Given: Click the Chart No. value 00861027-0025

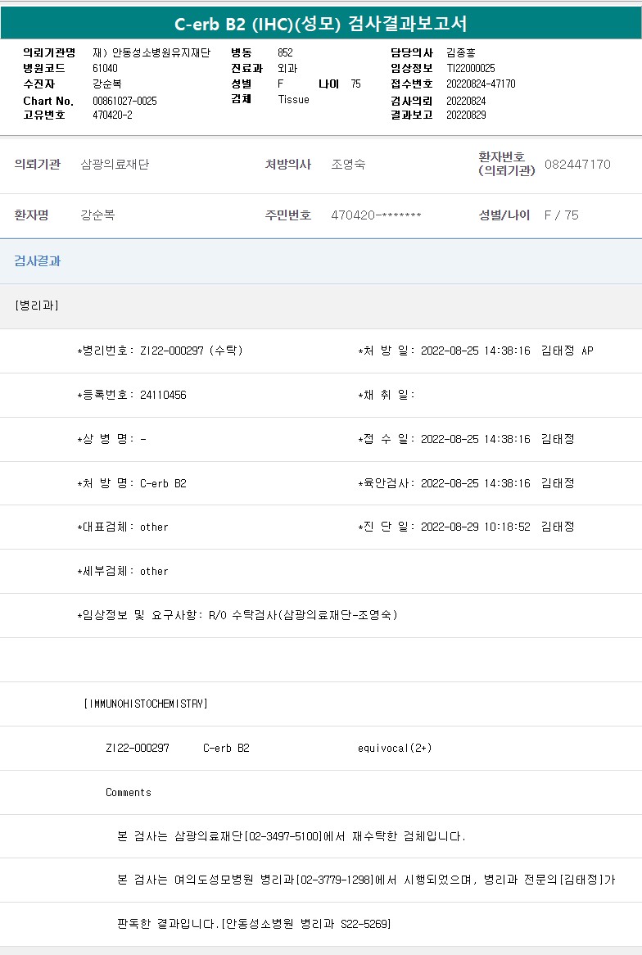Looking at the screenshot, I should (x=124, y=101).
